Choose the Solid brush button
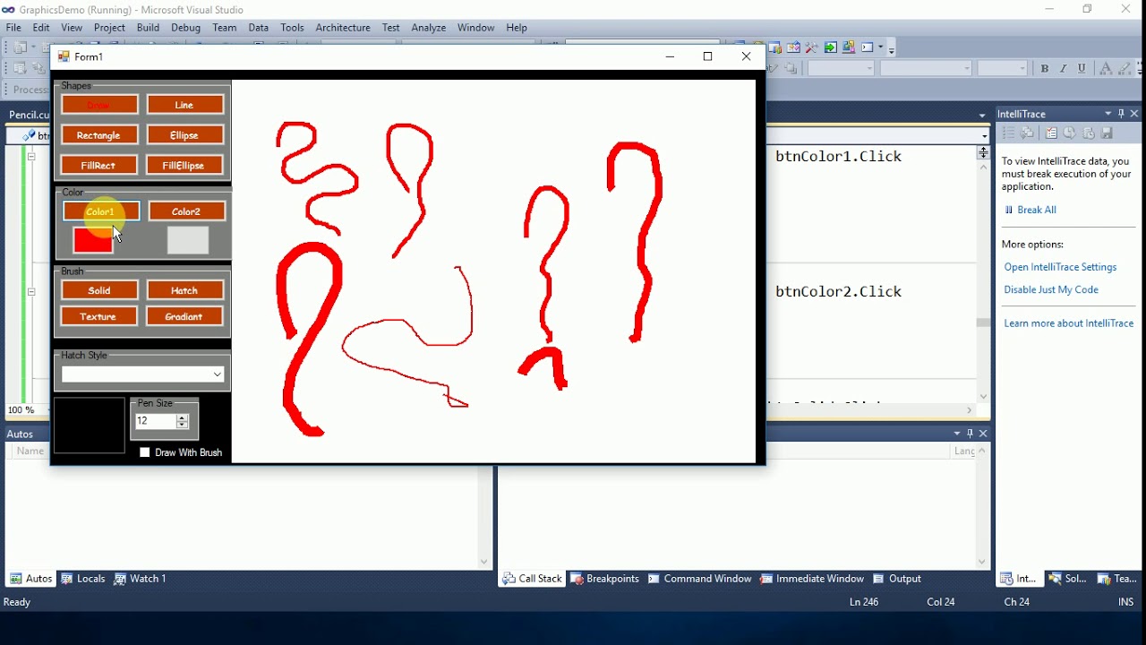Viewport: 1146px width, 645px height. pos(100,290)
